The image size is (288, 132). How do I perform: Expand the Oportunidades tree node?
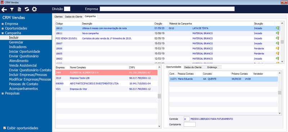(3, 28)
